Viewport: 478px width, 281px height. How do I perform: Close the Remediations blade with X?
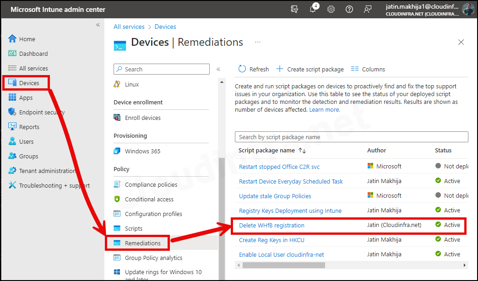[461, 42]
